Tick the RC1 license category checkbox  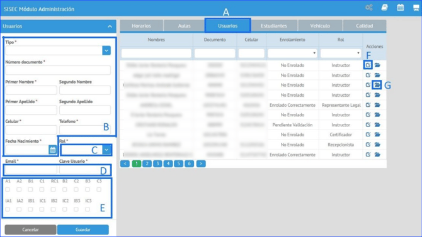point(54,189)
